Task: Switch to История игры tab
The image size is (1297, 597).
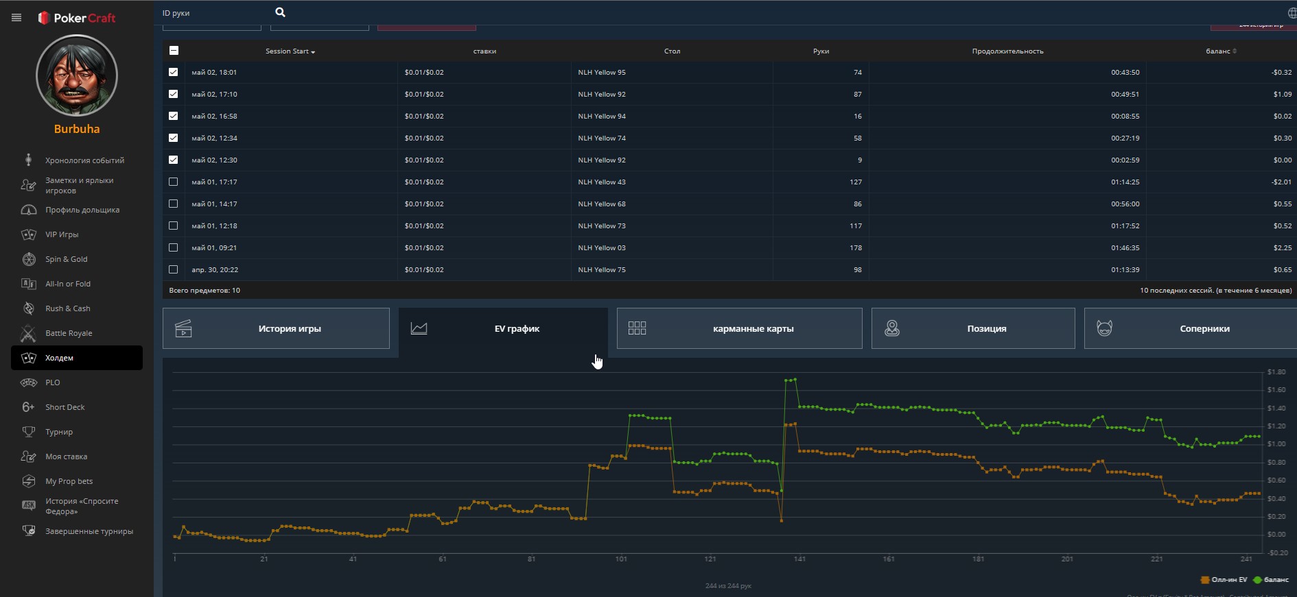Action: tap(276, 328)
